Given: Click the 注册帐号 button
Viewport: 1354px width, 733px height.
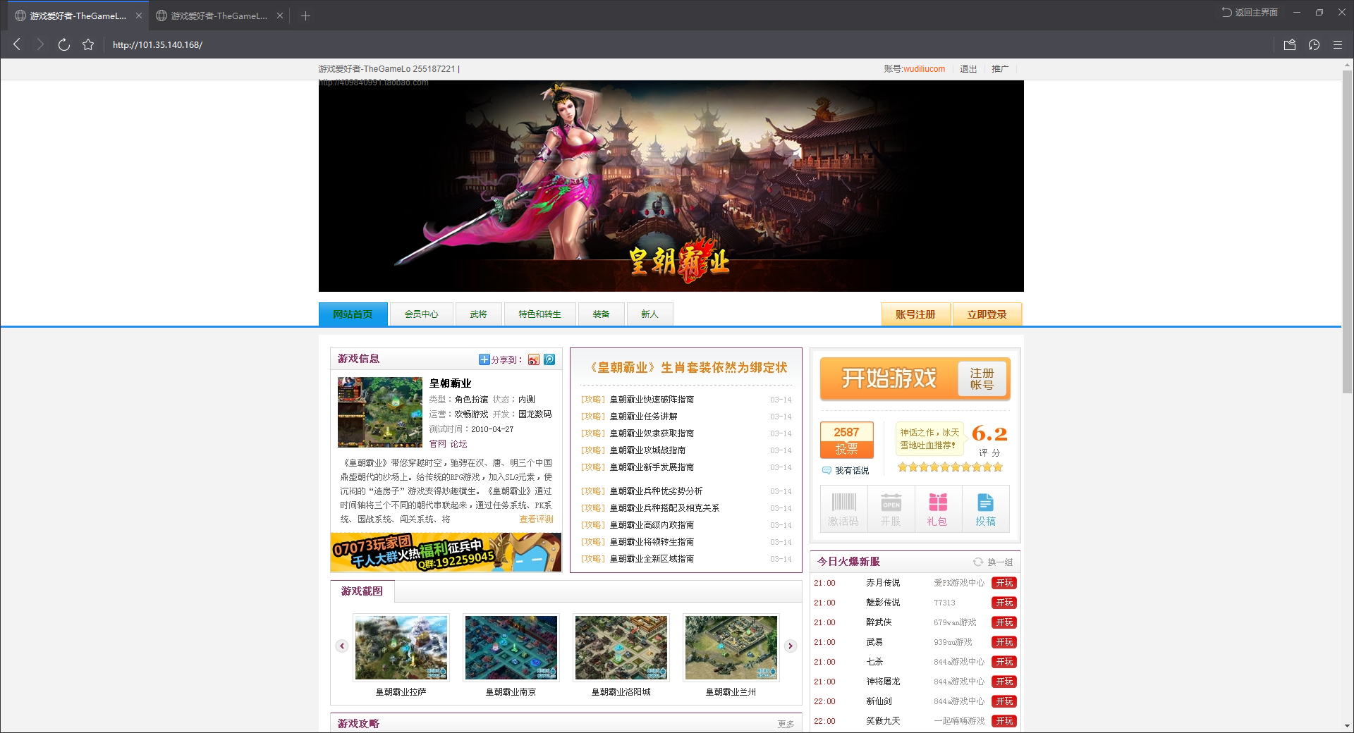Looking at the screenshot, I should pos(982,378).
